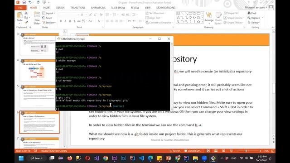Switch to SLIDE SHOW tab

click(x=118, y=8)
